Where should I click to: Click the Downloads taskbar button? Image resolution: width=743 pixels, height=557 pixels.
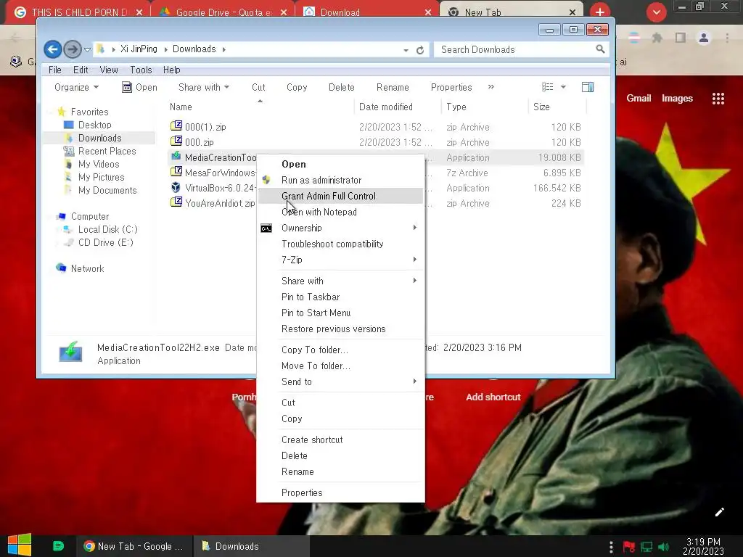pyautogui.click(x=251, y=546)
